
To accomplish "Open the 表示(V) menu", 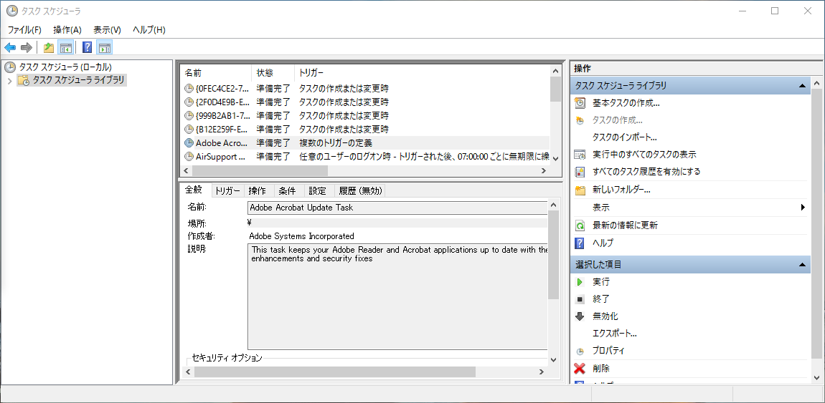I will coord(107,30).
